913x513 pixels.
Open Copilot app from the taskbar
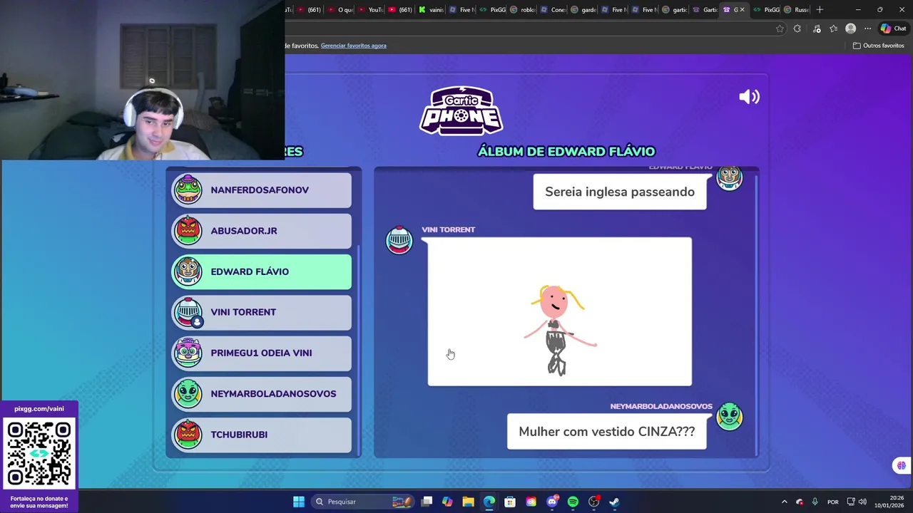click(447, 502)
